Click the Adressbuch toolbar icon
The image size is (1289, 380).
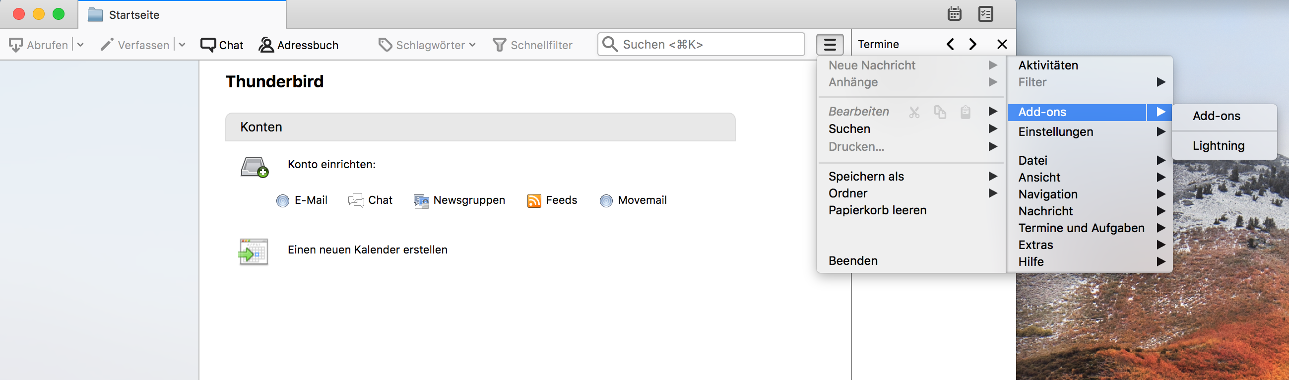coord(266,45)
